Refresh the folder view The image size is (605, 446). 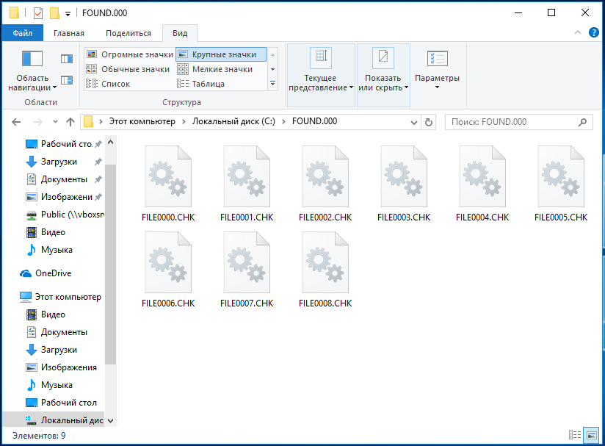429,123
